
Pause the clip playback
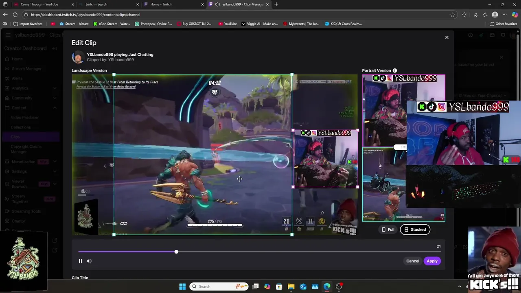pos(81,261)
